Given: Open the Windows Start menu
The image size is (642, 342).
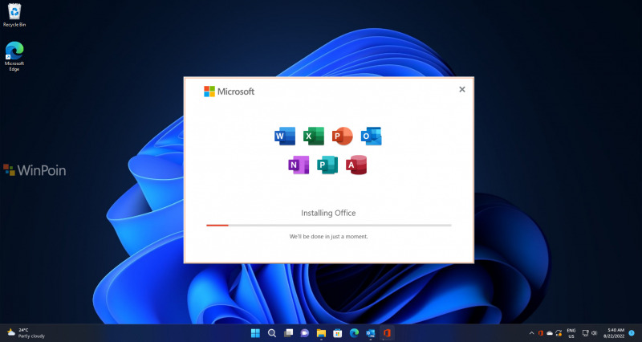Looking at the screenshot, I should (x=255, y=332).
